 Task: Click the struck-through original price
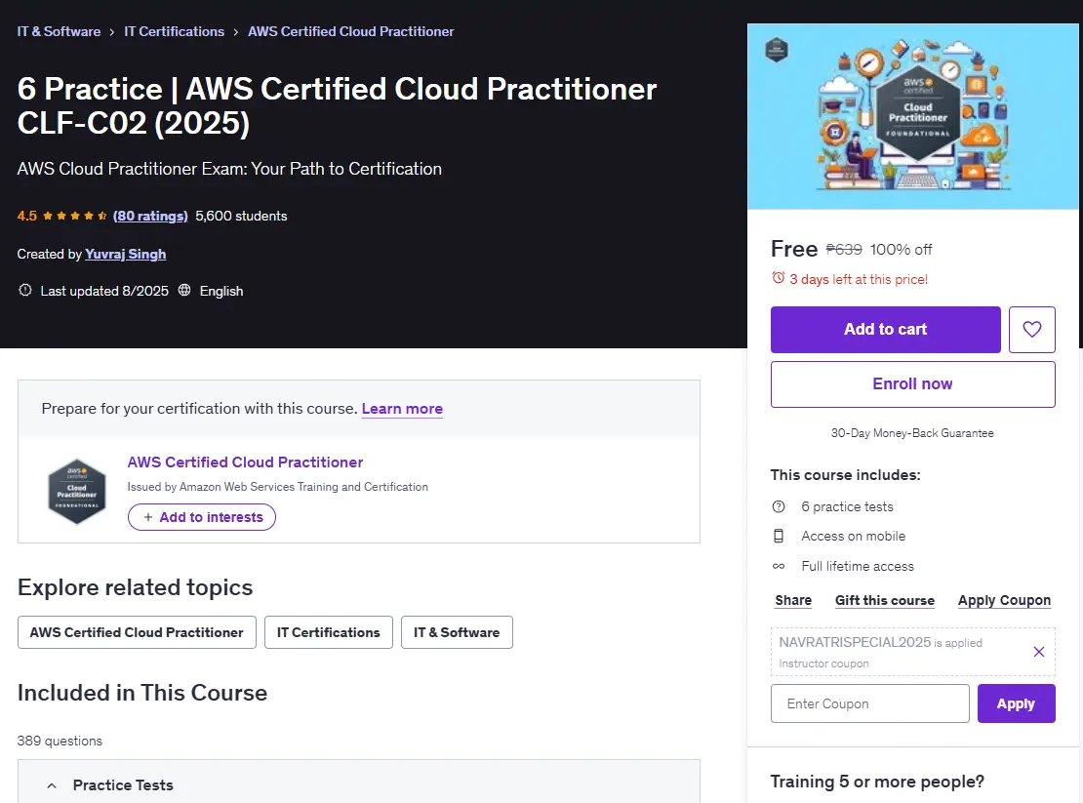844,249
